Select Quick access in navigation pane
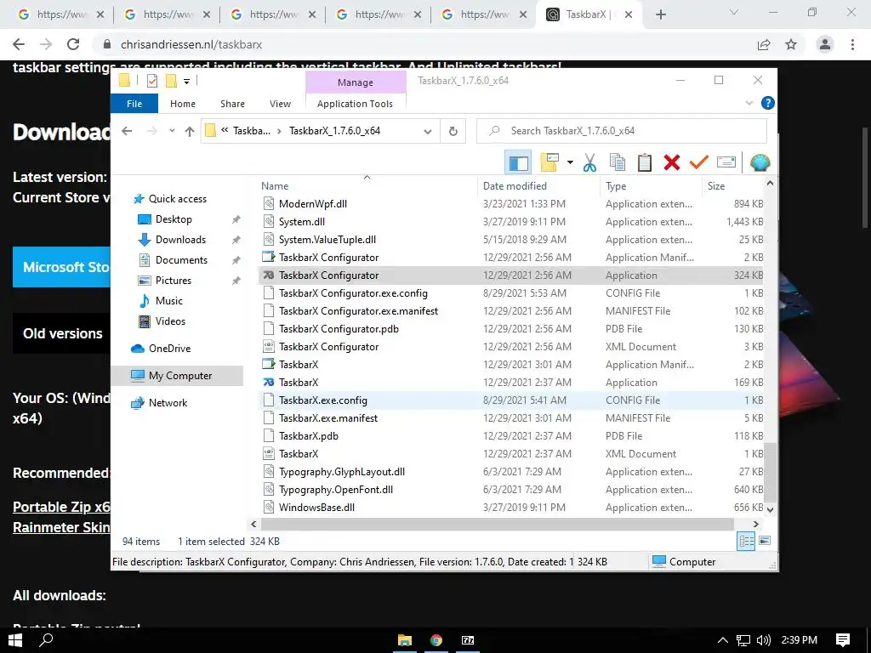This screenshot has height=653, width=871. tap(177, 199)
